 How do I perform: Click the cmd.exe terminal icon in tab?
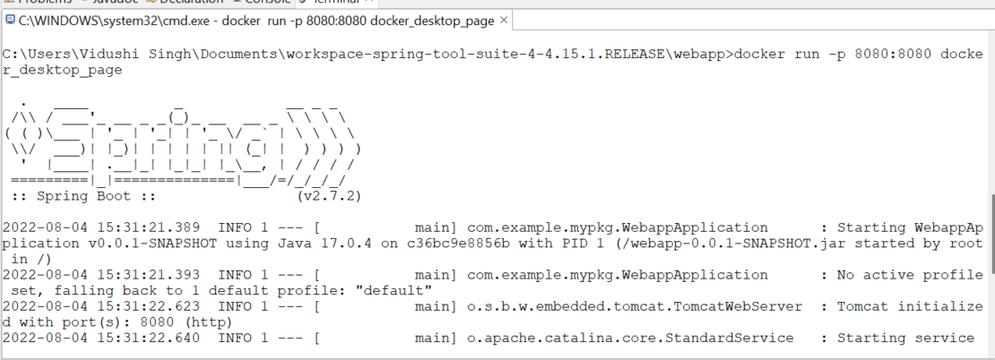click(9, 19)
